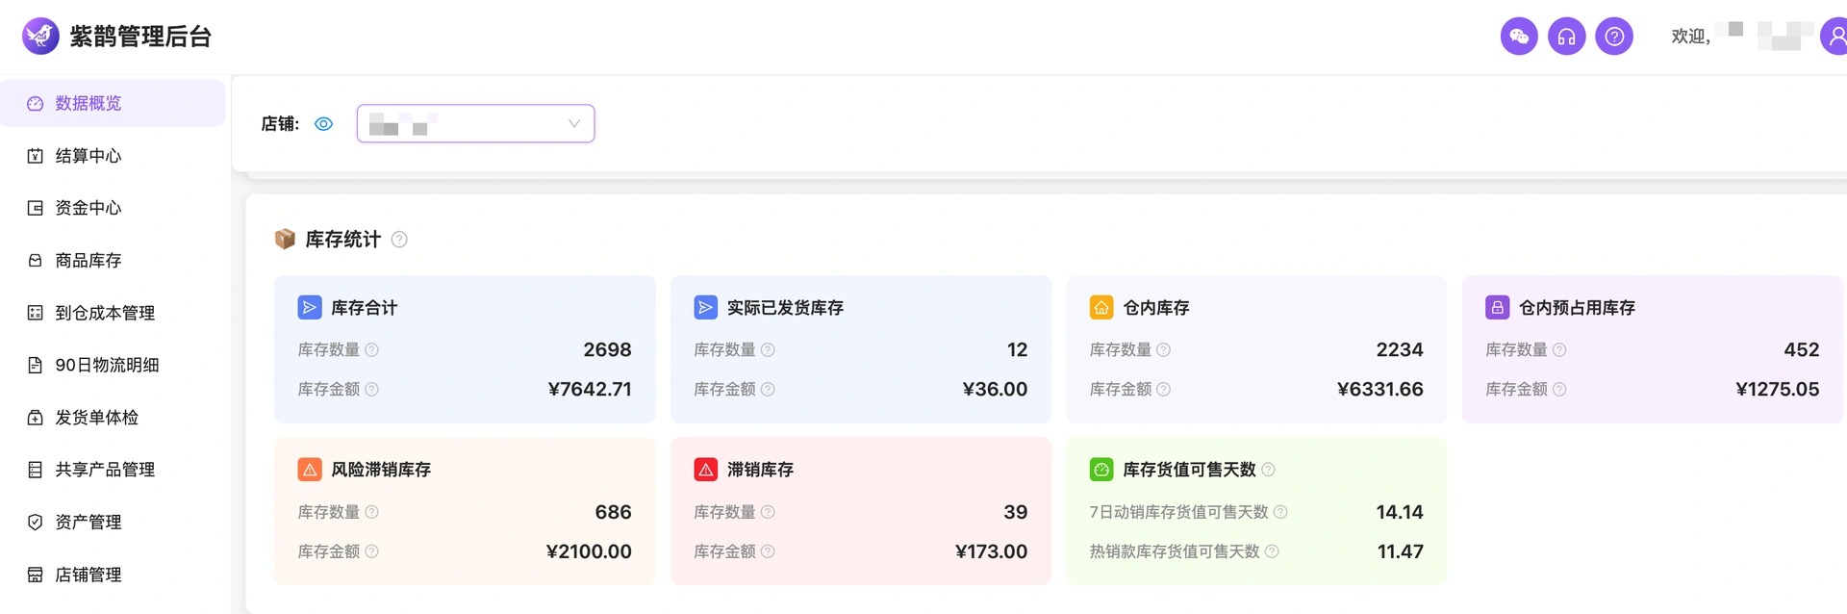Click the 仓内库存 amount ¥6331.66
The height and width of the screenshot is (614, 1847).
click(1380, 390)
